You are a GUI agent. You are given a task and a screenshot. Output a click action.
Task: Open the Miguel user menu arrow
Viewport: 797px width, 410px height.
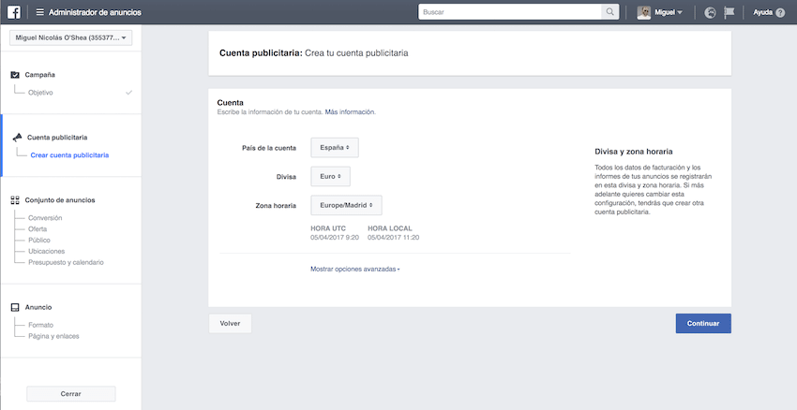click(x=680, y=13)
